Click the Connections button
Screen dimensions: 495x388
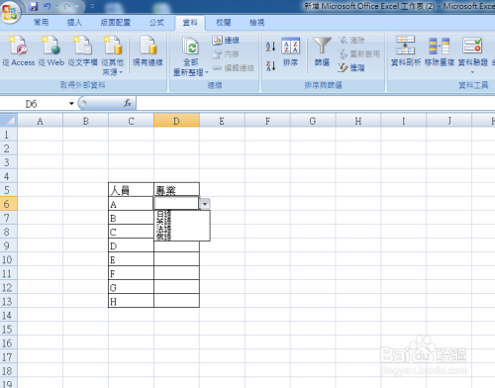(226, 40)
